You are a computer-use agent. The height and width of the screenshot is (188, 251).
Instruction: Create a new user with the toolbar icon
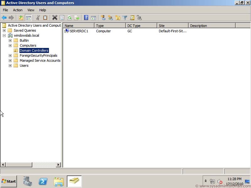103,18
